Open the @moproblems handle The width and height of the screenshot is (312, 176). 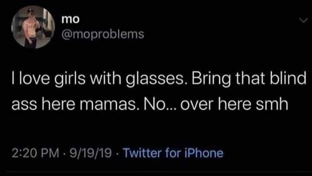[103, 34]
